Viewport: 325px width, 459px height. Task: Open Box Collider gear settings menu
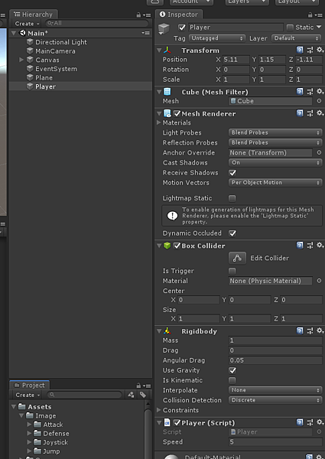point(320,245)
